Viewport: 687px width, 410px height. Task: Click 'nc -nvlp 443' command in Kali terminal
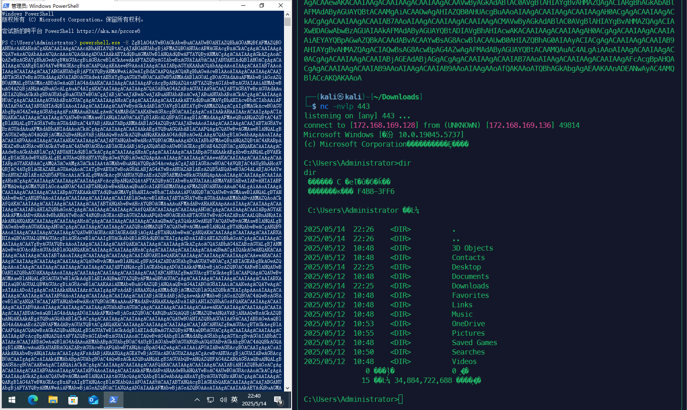[x=345, y=106]
